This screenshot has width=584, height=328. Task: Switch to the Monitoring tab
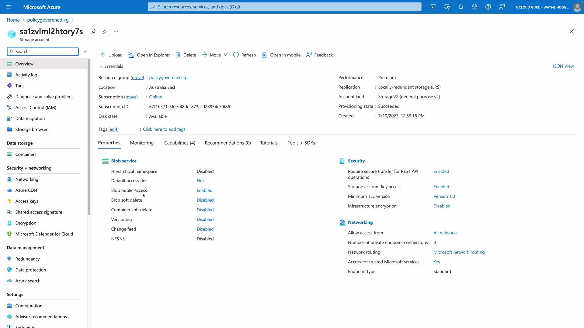[x=142, y=143]
